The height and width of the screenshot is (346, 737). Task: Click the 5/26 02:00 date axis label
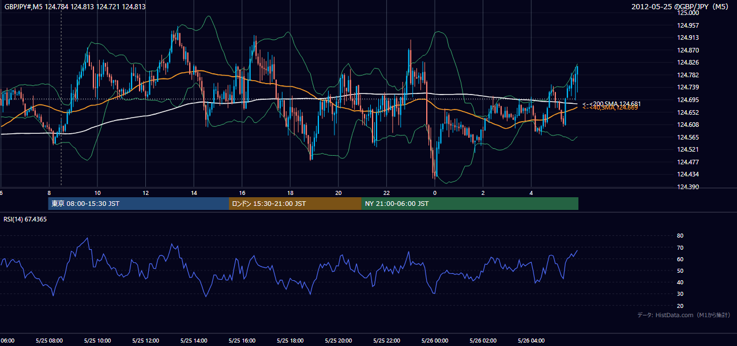point(483,341)
